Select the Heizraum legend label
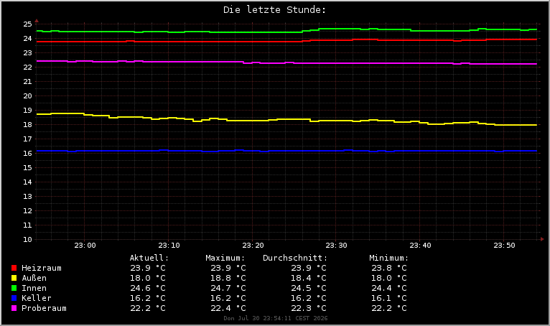This screenshot has height=326, width=550. pyautogui.click(x=42, y=268)
